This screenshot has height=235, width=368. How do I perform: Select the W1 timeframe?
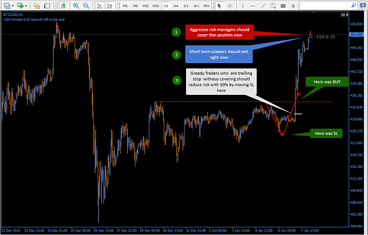click(x=196, y=6)
